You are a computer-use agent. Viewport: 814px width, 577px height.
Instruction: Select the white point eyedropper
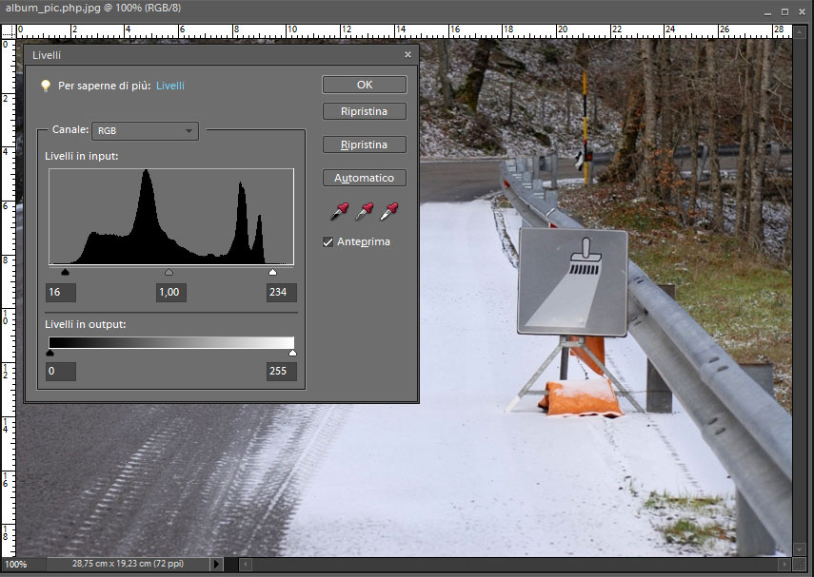pyautogui.click(x=388, y=211)
